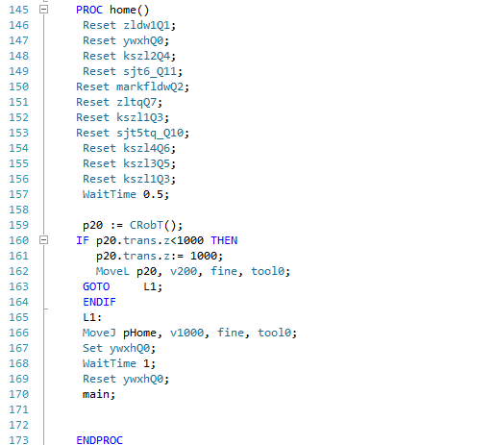Click 'L1;' target after GOTO
This screenshot has width=495, height=445.
point(153,286)
